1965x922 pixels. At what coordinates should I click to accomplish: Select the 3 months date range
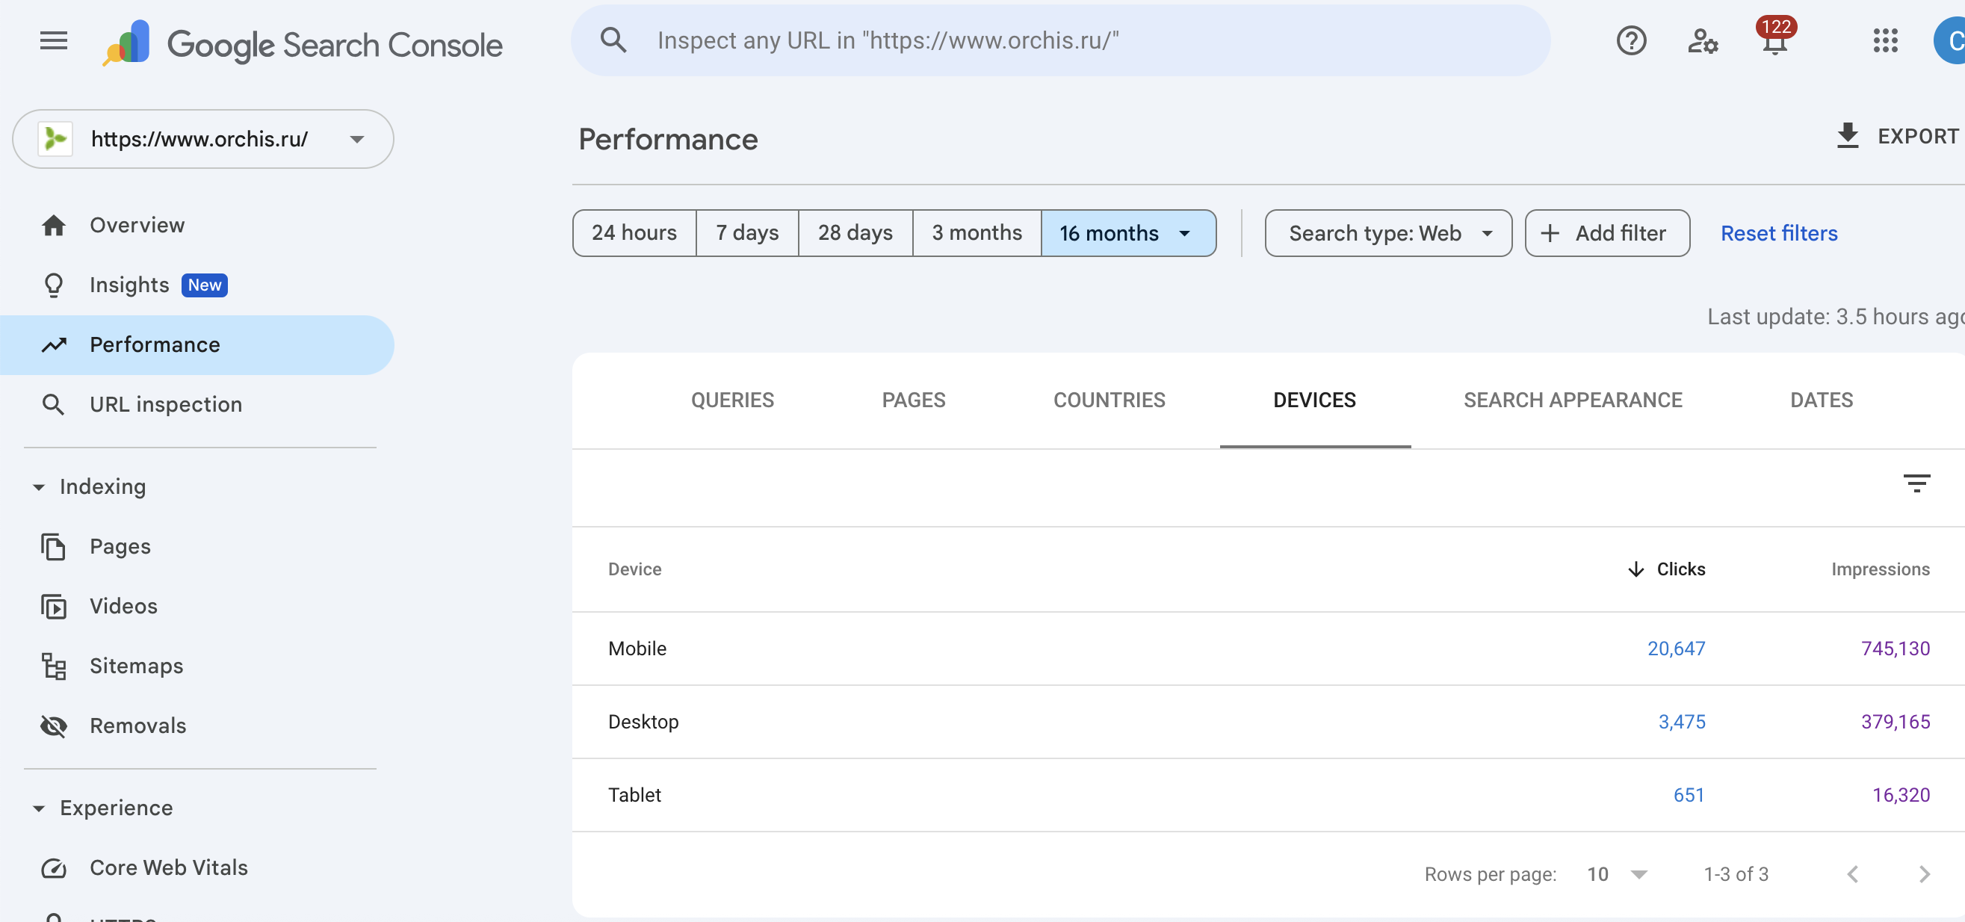977,232
